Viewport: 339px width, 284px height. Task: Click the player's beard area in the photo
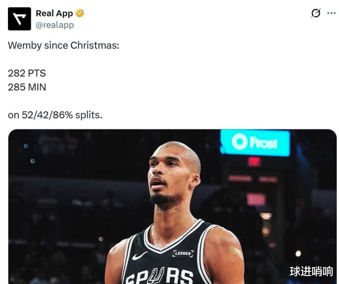point(165,201)
